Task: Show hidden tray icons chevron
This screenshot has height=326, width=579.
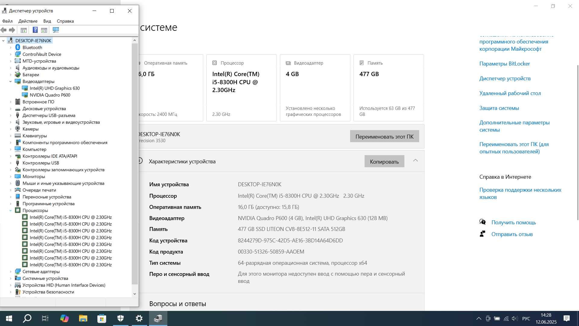Action: coord(479,318)
